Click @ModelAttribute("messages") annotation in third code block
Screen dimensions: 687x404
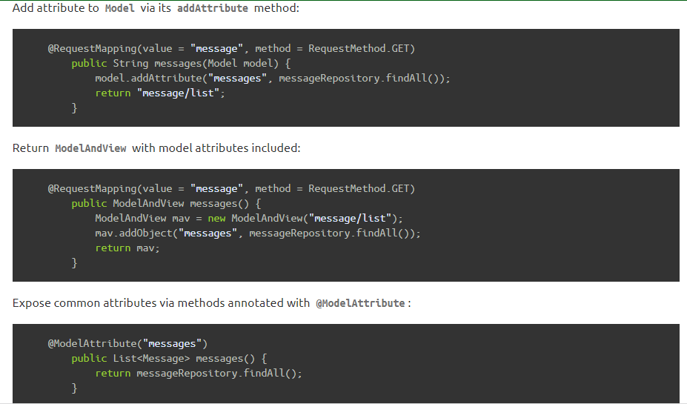tap(127, 343)
